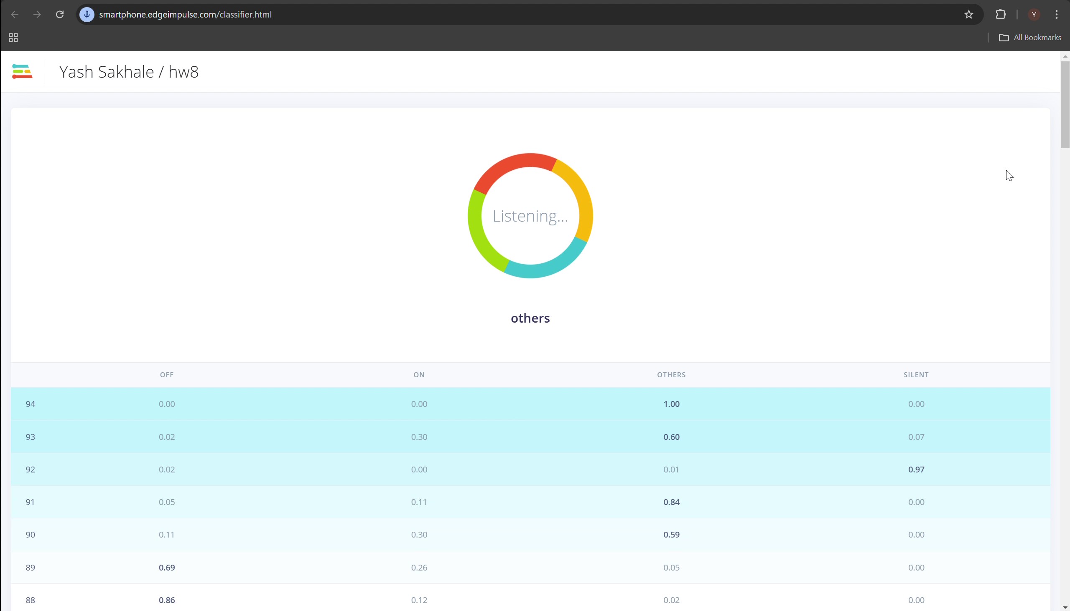
Task: Bookmark this page with the star icon
Action: click(969, 15)
